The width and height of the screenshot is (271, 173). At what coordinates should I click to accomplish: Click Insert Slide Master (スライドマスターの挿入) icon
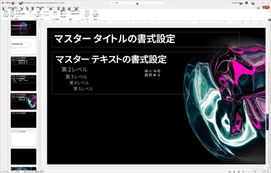tap(6, 14)
